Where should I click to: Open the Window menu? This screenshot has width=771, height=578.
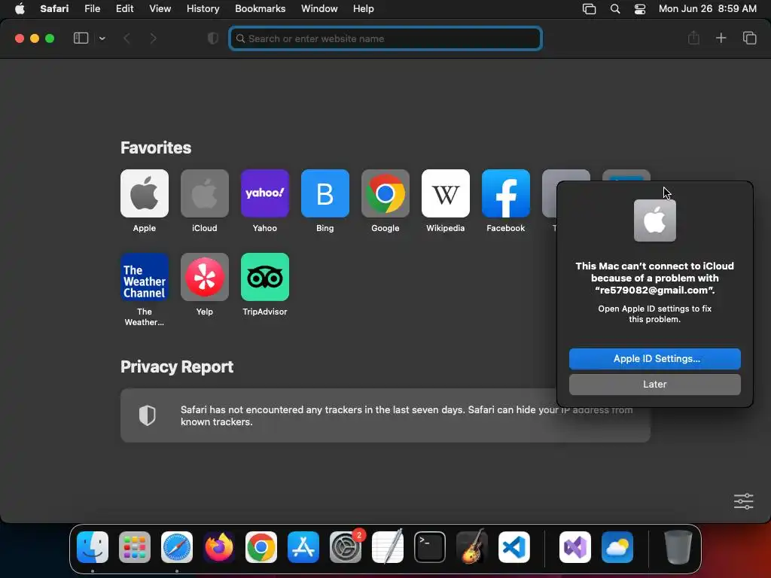pos(319,9)
